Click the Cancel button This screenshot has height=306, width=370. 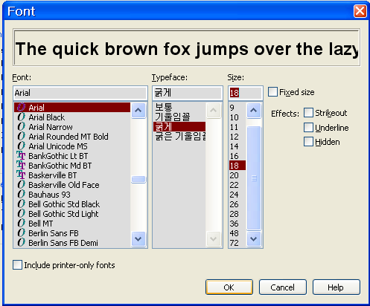click(x=283, y=287)
